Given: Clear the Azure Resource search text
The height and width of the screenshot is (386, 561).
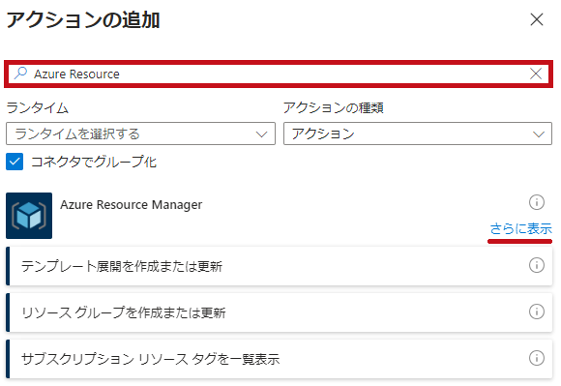Looking at the screenshot, I should tap(536, 74).
